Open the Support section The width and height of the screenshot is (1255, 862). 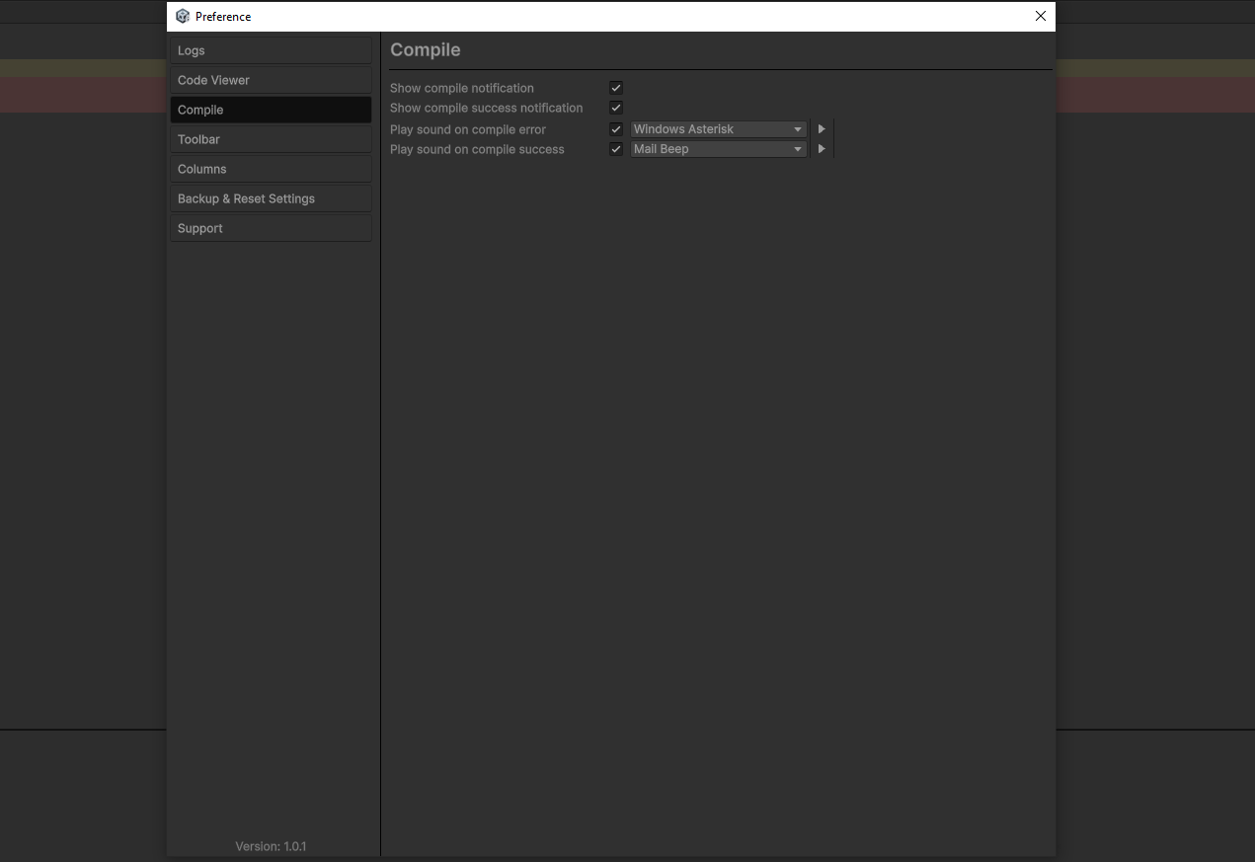click(271, 228)
